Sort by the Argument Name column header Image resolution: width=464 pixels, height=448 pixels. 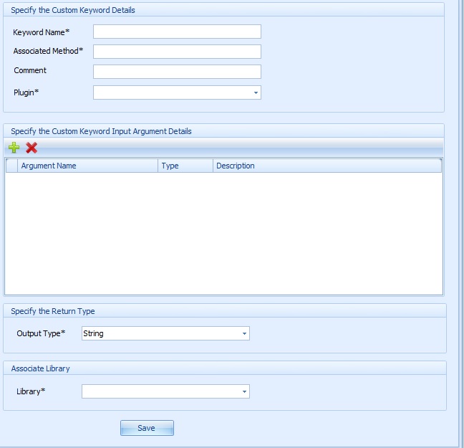click(87, 166)
